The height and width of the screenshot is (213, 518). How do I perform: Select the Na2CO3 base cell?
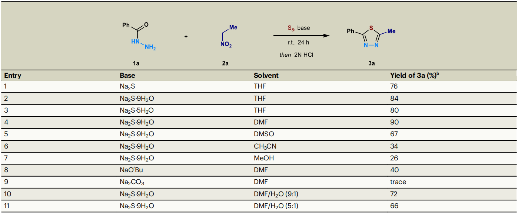tap(132, 182)
